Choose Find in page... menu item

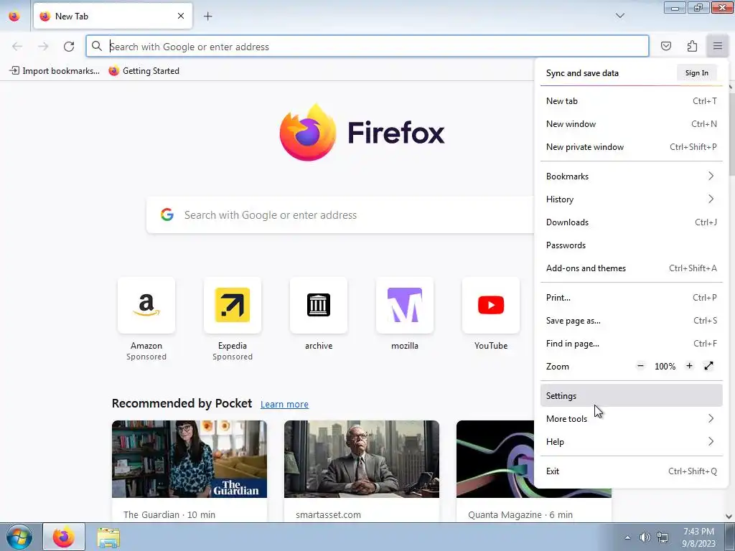coord(632,344)
